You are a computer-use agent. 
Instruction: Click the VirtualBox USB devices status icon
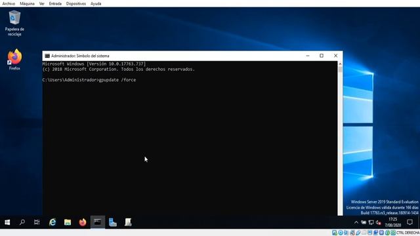(358, 233)
